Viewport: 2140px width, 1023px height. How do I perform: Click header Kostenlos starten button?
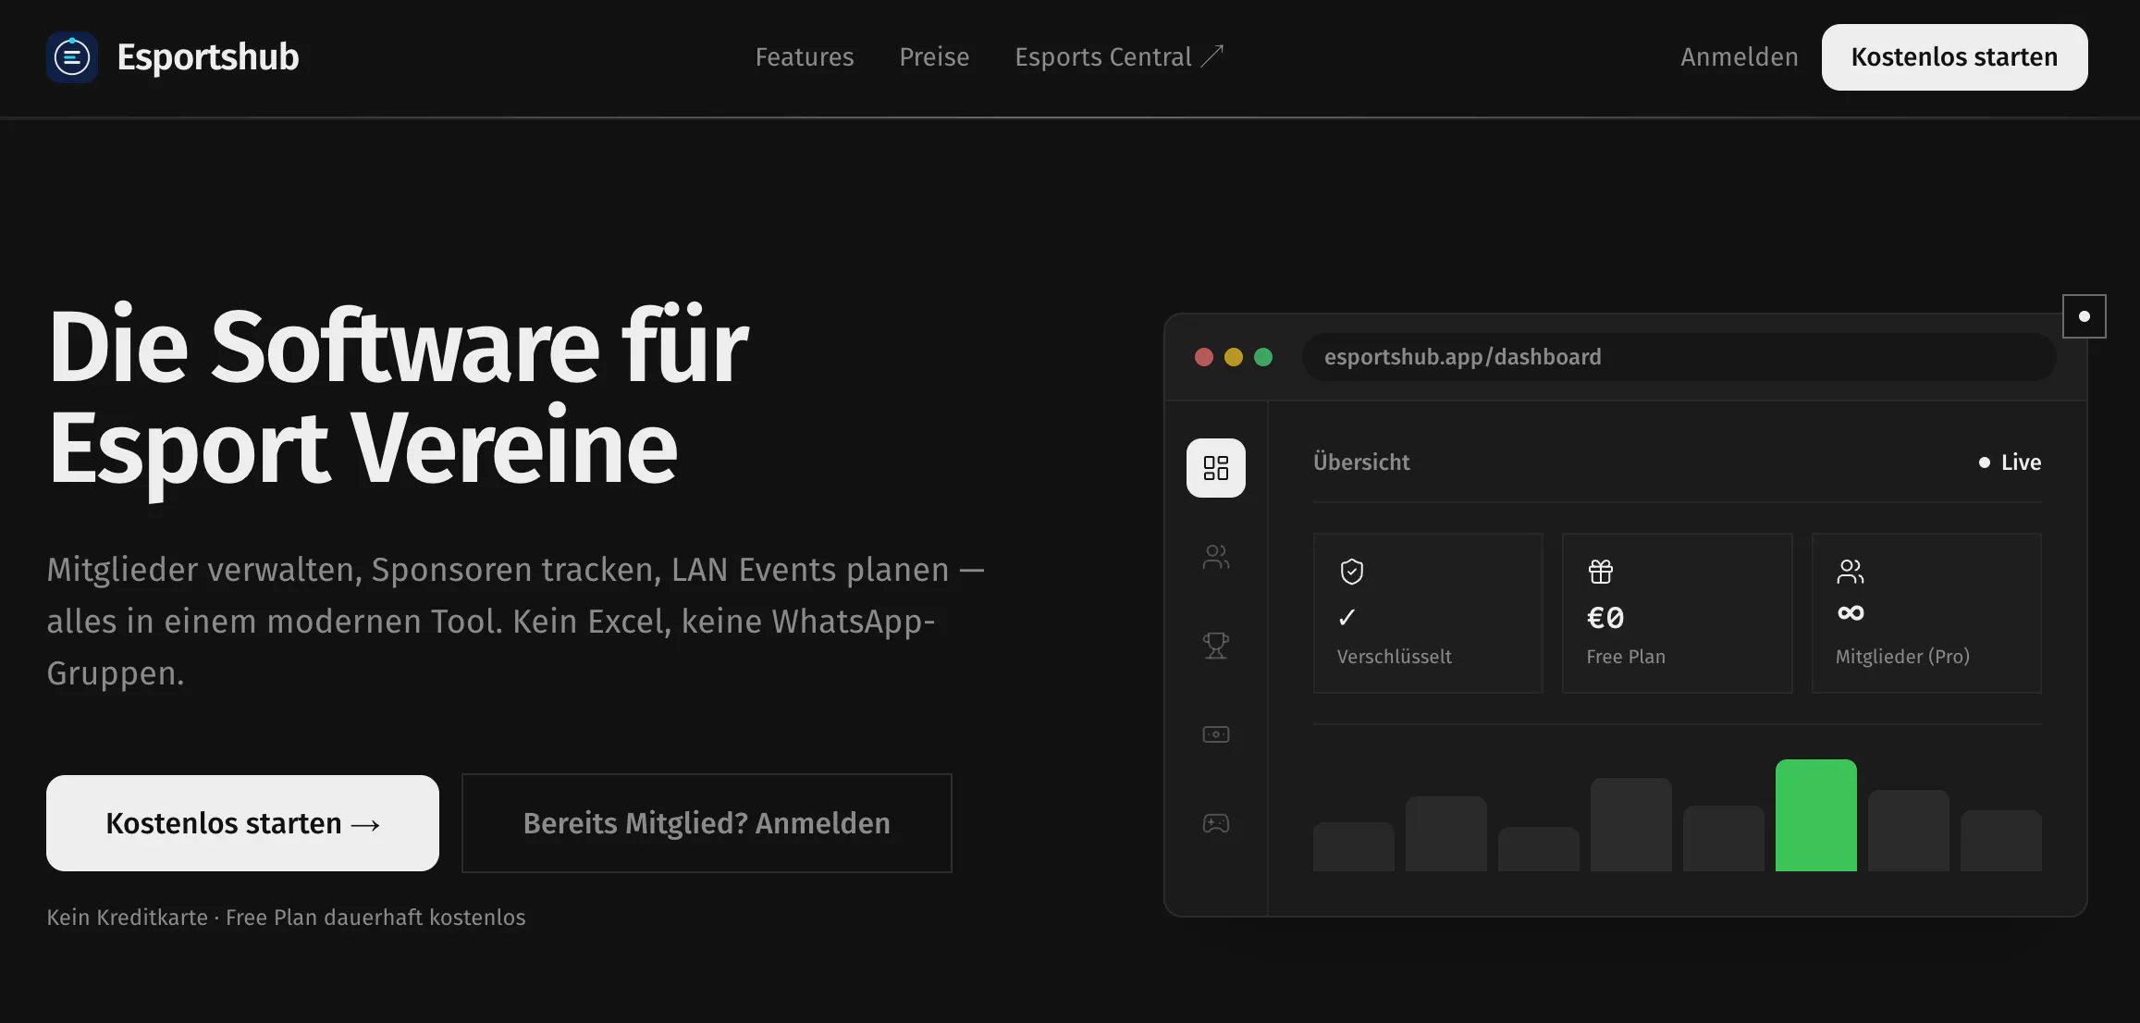(1955, 57)
